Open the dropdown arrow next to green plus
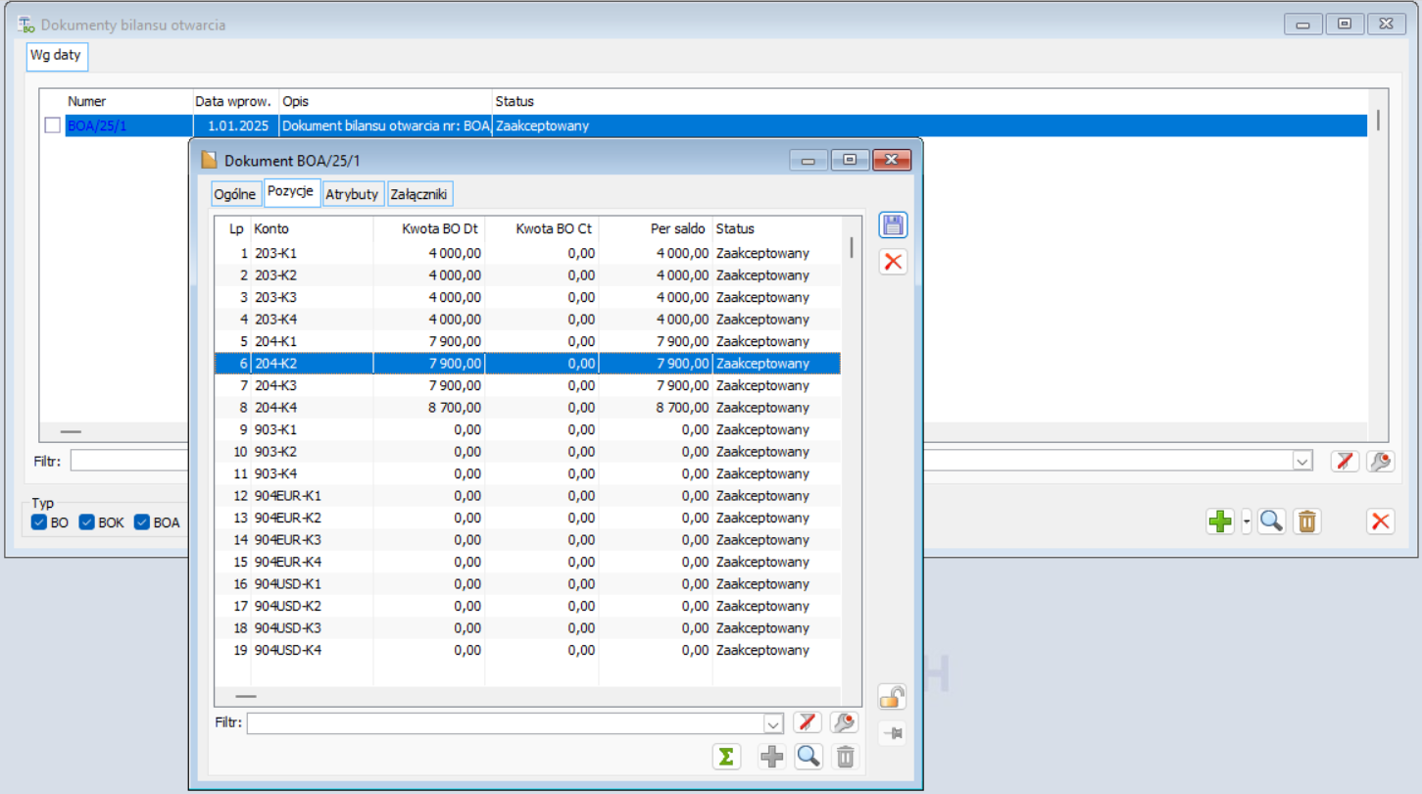Viewport: 1422px width, 794px height. 1247,521
